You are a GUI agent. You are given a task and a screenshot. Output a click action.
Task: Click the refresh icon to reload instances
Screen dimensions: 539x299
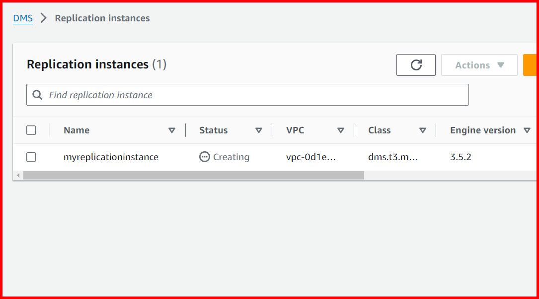416,64
